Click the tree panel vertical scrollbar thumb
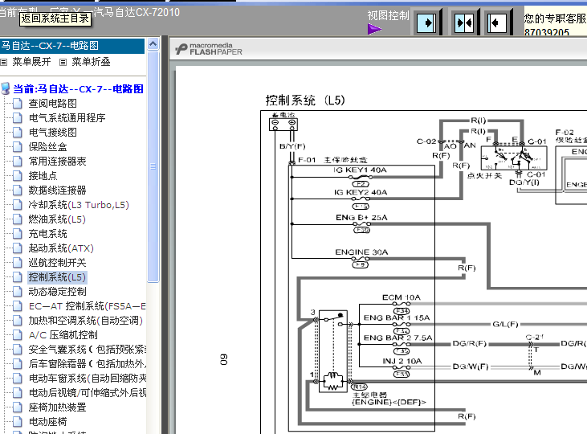587x434 pixels. pyautogui.click(x=153, y=166)
